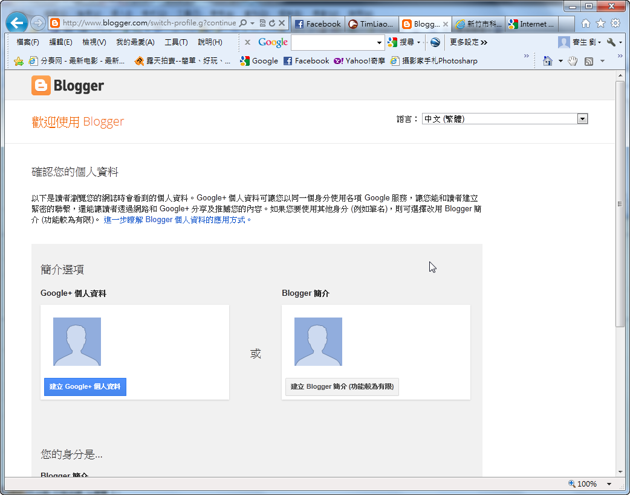Click the compatibility view icon in address bar

[x=262, y=23]
